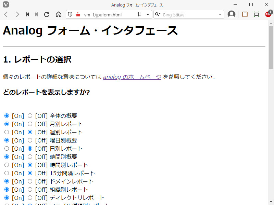Select Off for 時間別概要

click(x=30, y=157)
